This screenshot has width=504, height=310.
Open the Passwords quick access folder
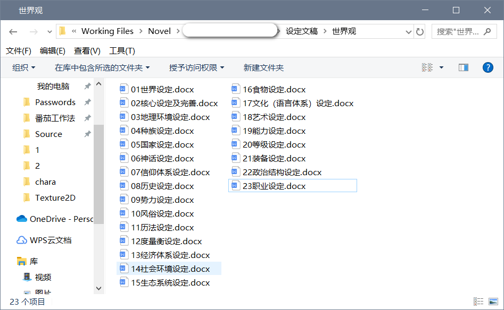pyautogui.click(x=55, y=102)
